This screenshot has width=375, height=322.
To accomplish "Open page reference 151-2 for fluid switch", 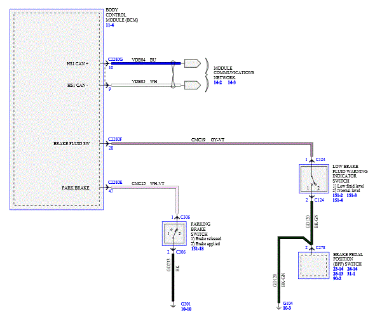I will click(337, 195).
